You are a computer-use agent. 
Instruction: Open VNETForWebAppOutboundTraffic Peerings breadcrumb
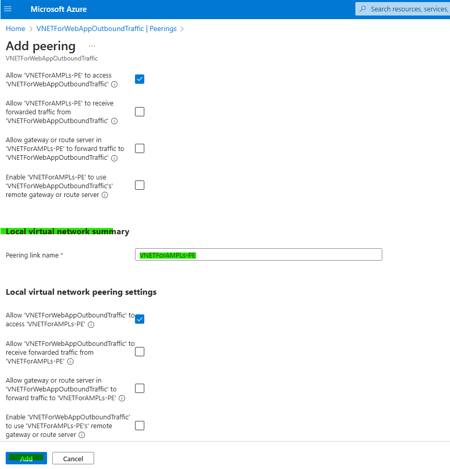point(107,29)
